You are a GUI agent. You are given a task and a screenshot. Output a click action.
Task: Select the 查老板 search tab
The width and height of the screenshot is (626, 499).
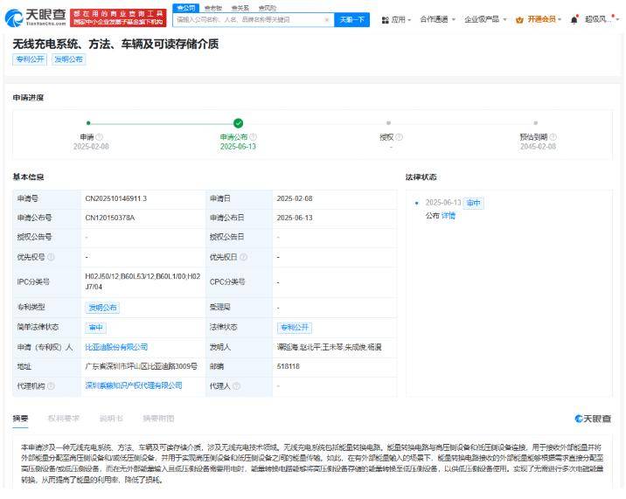point(212,8)
